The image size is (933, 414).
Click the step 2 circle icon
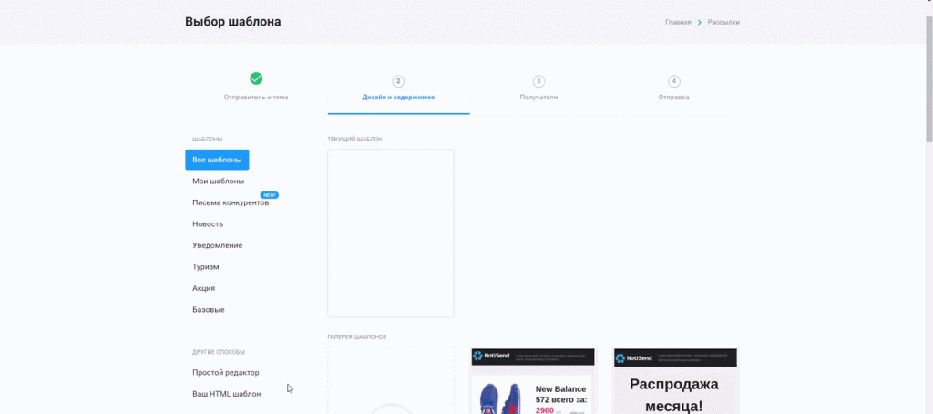(x=398, y=81)
